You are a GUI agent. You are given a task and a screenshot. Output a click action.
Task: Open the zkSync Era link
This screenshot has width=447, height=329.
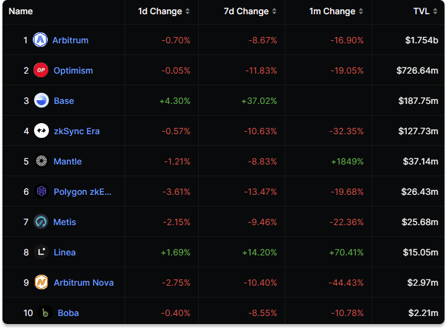click(x=76, y=131)
